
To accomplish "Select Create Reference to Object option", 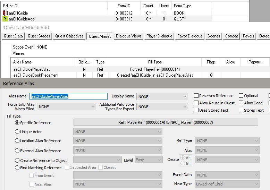I will (x=17, y=161).
